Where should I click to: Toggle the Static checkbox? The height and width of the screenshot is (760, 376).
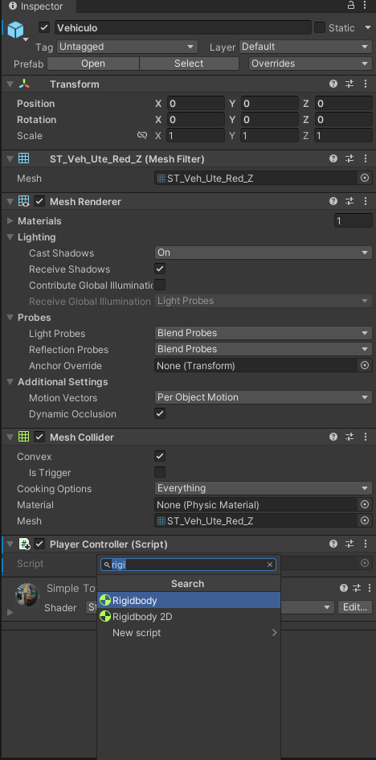(320, 27)
